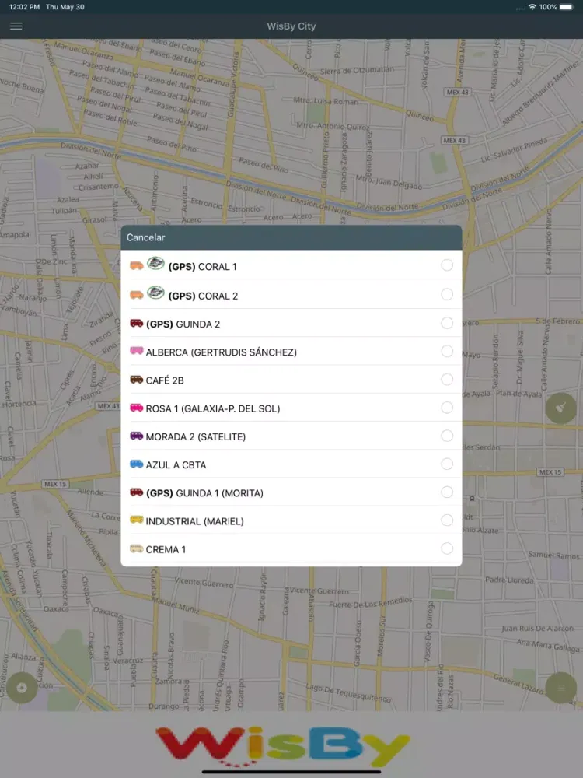Select the (GPS) CORAL 2 radio button
The image size is (583, 778).
447,294
